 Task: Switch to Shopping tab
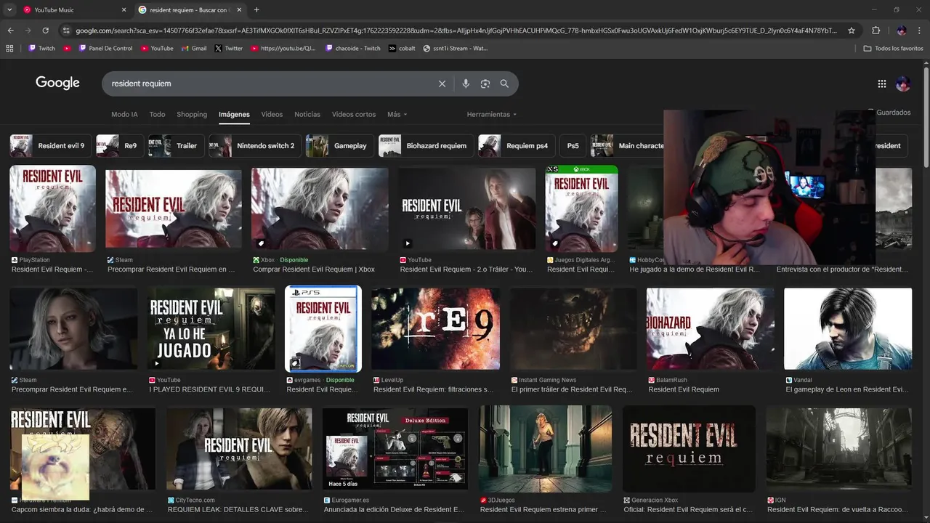click(192, 114)
